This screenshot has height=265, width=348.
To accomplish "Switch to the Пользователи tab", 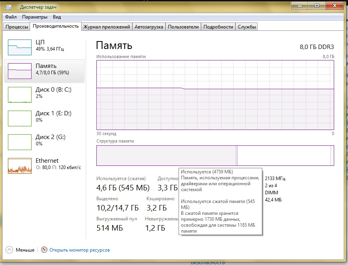I will (183, 27).
